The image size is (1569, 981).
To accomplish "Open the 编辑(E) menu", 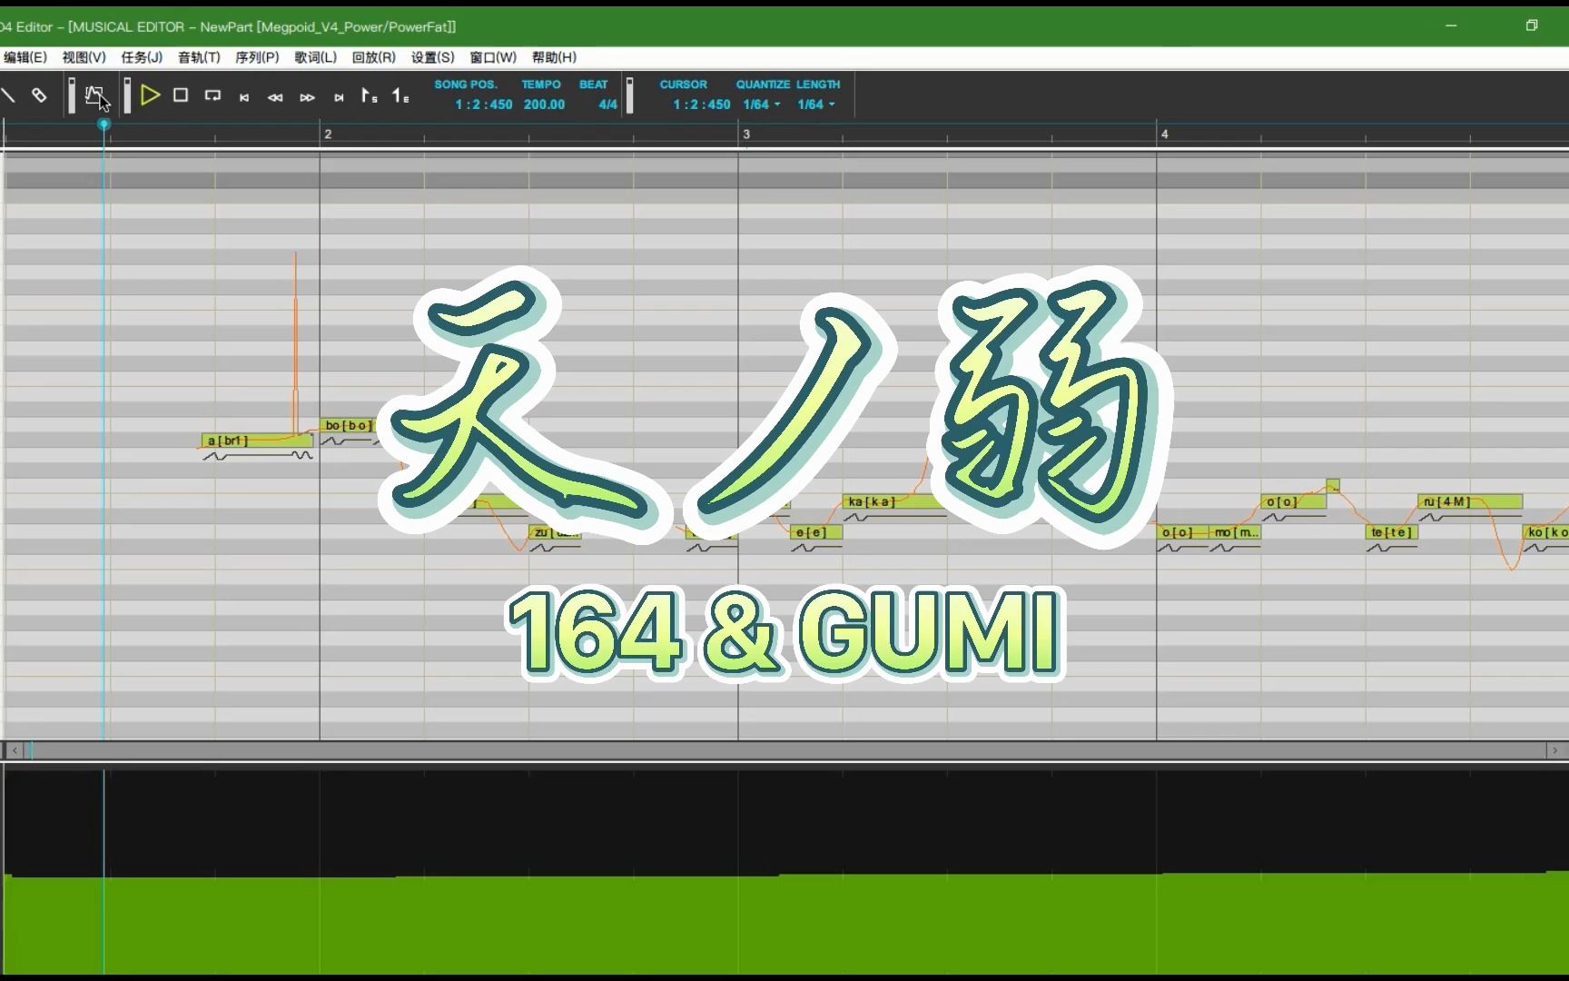I will coord(25,57).
